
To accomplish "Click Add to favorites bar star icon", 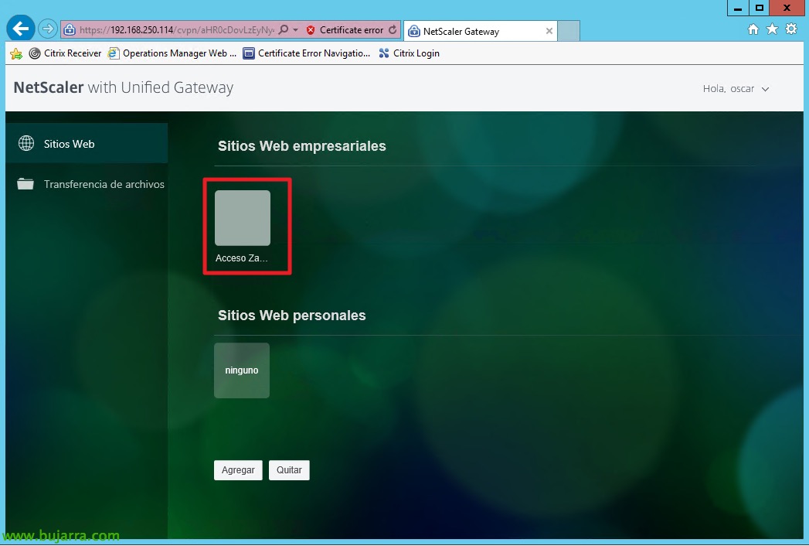I will click(x=16, y=53).
